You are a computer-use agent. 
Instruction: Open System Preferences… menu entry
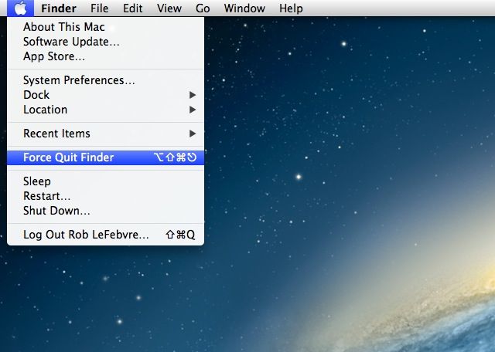[79, 80]
